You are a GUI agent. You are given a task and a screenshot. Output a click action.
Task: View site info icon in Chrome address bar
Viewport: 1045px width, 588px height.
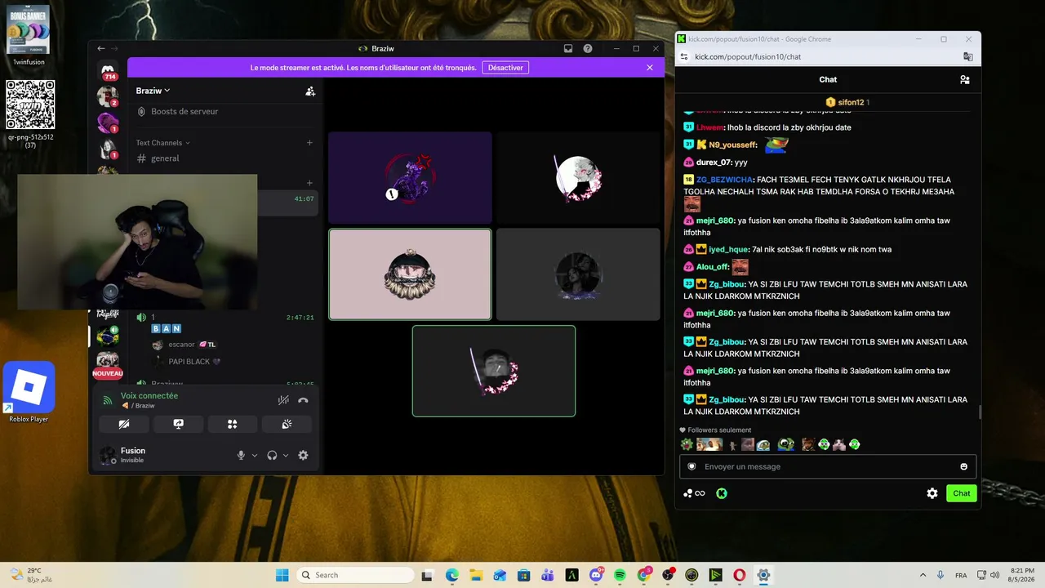685,56
